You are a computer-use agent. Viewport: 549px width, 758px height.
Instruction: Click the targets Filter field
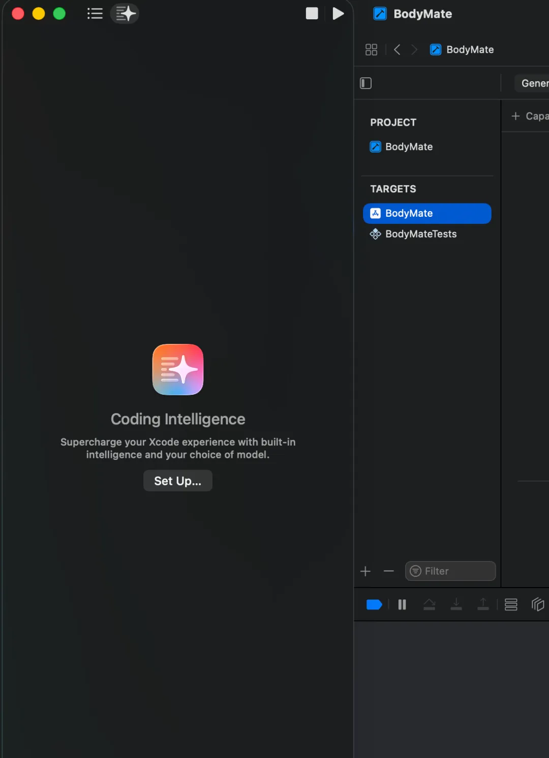[450, 571]
